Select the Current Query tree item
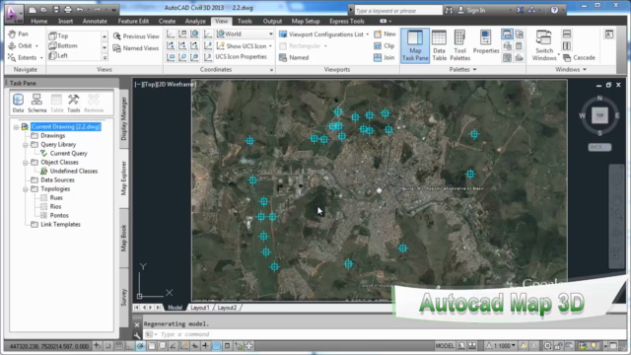 (x=68, y=154)
